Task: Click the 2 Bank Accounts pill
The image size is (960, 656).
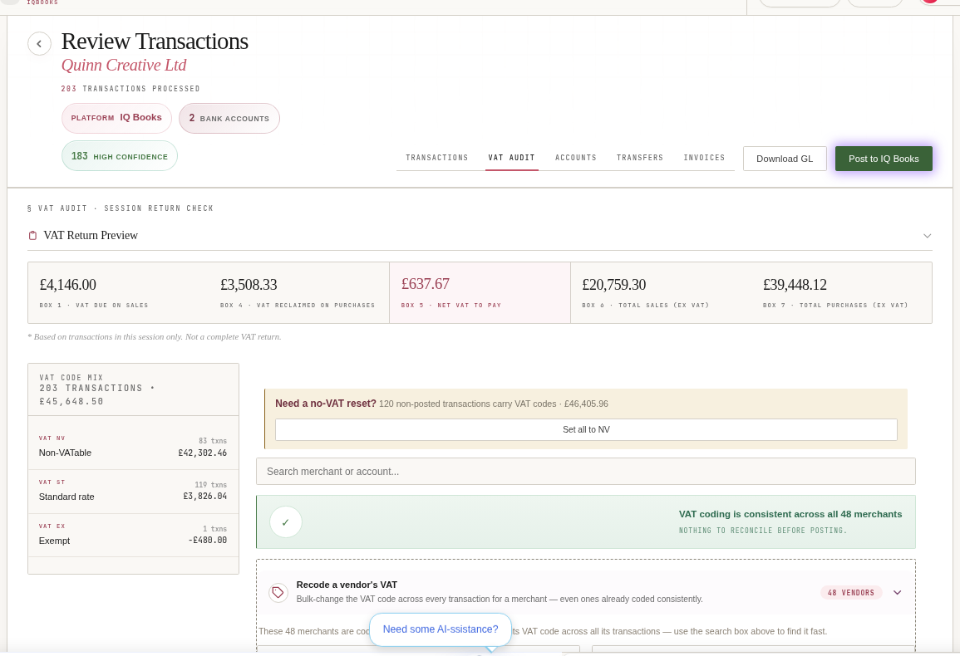Action: 229,118
